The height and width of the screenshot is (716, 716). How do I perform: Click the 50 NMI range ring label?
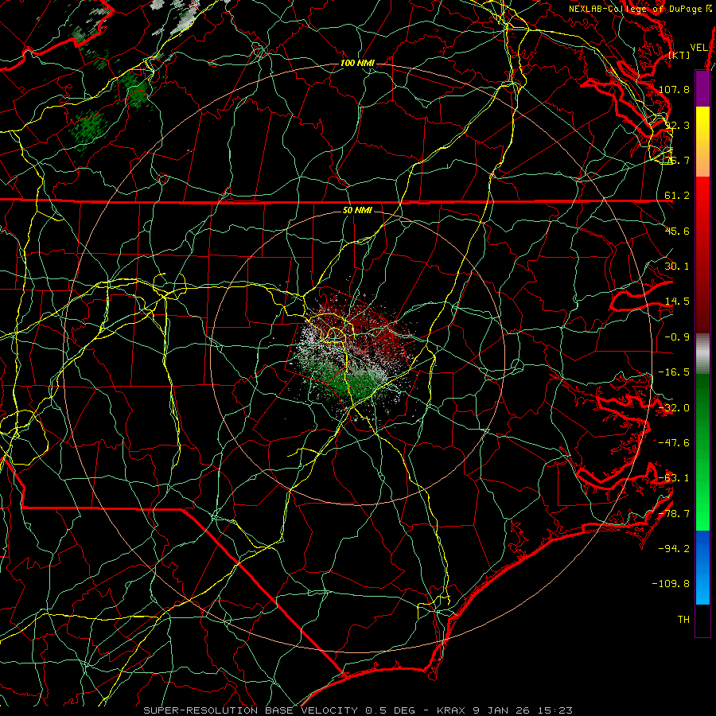coord(357,210)
